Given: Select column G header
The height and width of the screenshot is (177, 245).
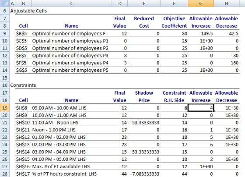Looking at the screenshot, I should point(201,4).
